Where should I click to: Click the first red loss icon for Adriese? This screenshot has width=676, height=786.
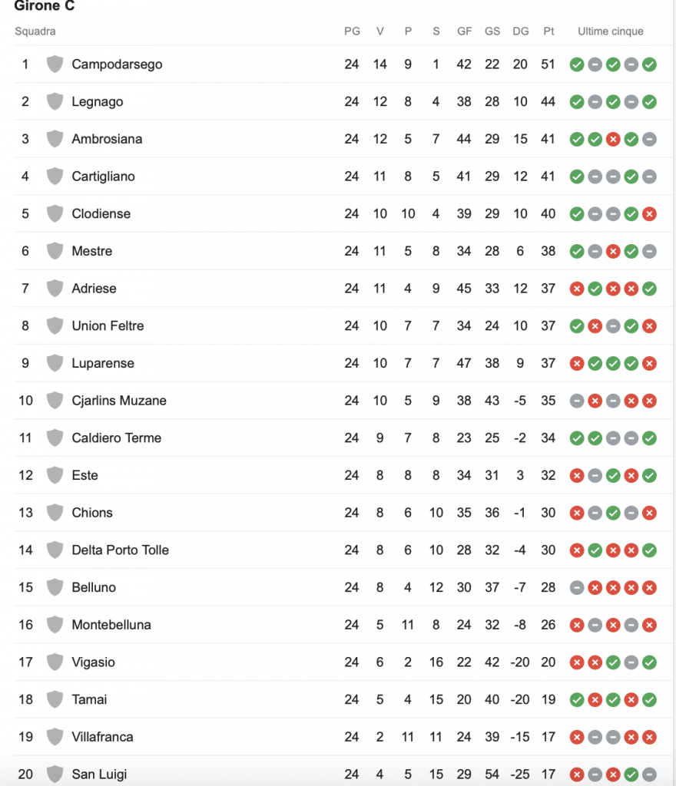click(x=577, y=289)
